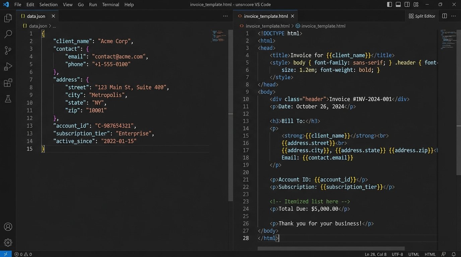Screen dimensions: 461x257
Task: Open more actions for invoice_template editor group
Action: tap(454, 16)
